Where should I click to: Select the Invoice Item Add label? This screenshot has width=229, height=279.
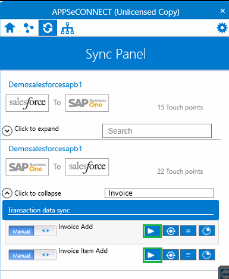[x=83, y=251]
